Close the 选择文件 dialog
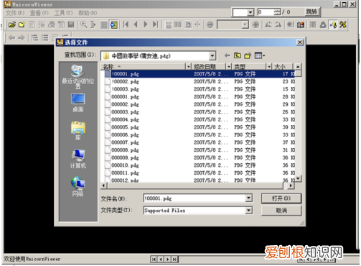The image size is (361, 266). coord(300,42)
